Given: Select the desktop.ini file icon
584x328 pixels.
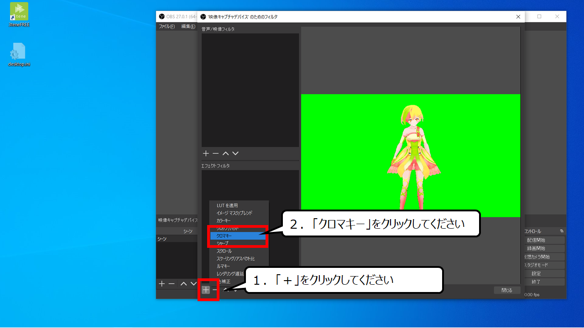Looking at the screenshot, I should pos(19,55).
